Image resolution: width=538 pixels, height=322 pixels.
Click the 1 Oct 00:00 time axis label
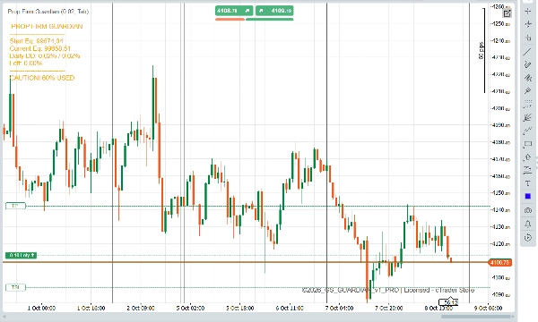click(x=41, y=308)
